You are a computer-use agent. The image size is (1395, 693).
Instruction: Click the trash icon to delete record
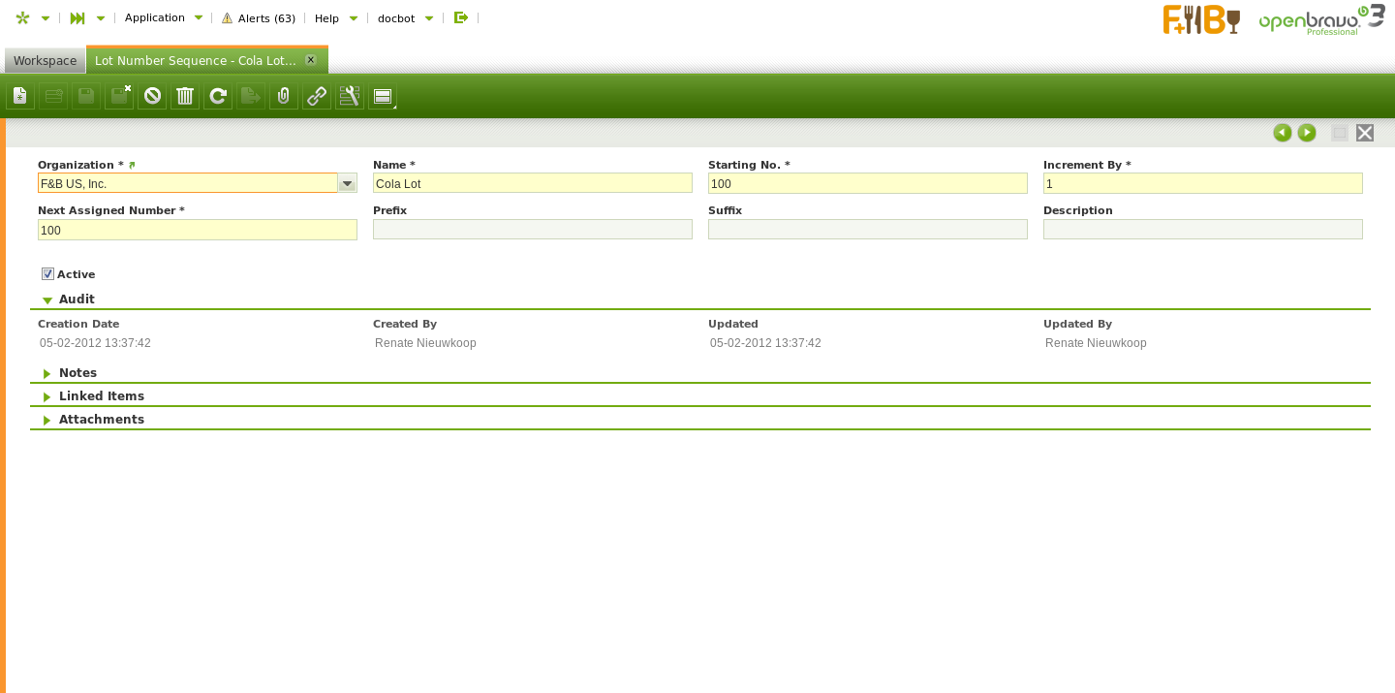coord(185,96)
